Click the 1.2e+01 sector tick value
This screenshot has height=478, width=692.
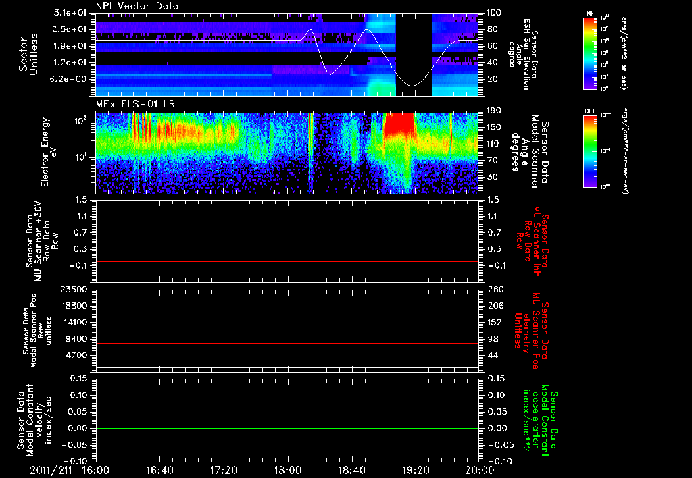[x=71, y=63]
